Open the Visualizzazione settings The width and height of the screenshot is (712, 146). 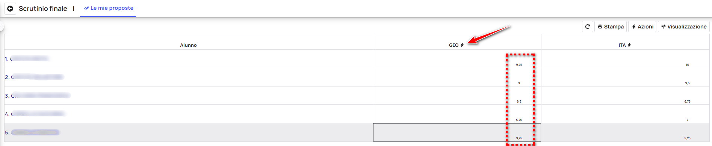pyautogui.click(x=684, y=27)
